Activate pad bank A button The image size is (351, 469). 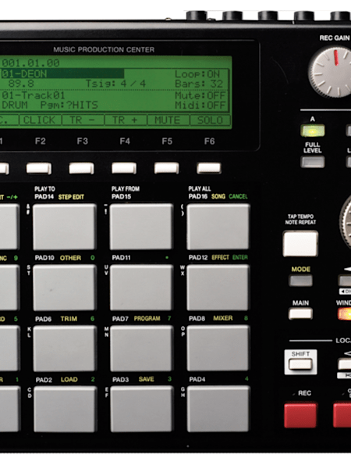(x=313, y=131)
